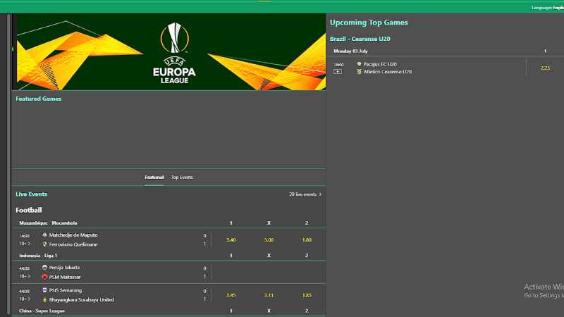Expand 10+ markets for PSIS Semarang match

point(25,299)
